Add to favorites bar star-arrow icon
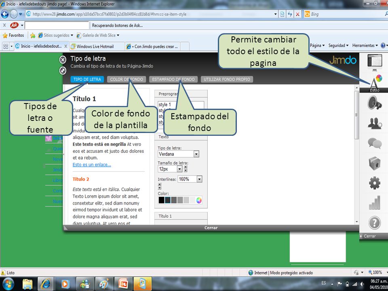 [33, 36]
